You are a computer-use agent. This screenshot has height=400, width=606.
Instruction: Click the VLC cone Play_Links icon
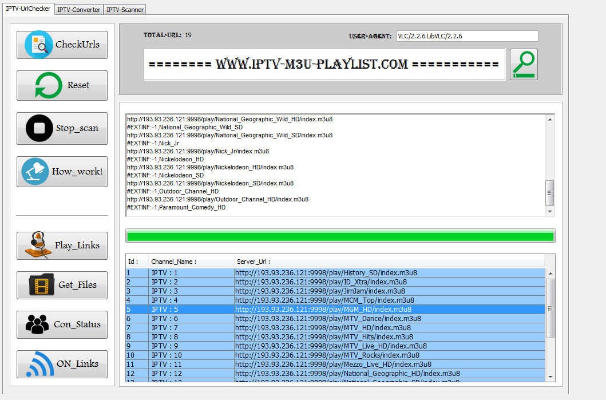[x=38, y=245]
